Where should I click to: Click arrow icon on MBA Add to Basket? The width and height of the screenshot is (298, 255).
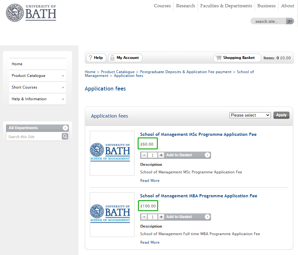click(x=207, y=217)
